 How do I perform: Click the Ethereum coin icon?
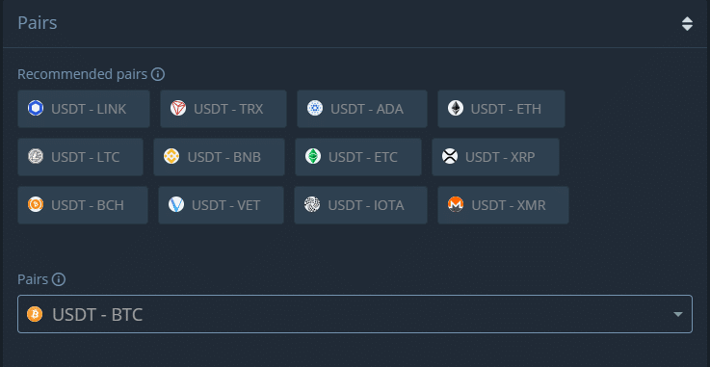[455, 109]
